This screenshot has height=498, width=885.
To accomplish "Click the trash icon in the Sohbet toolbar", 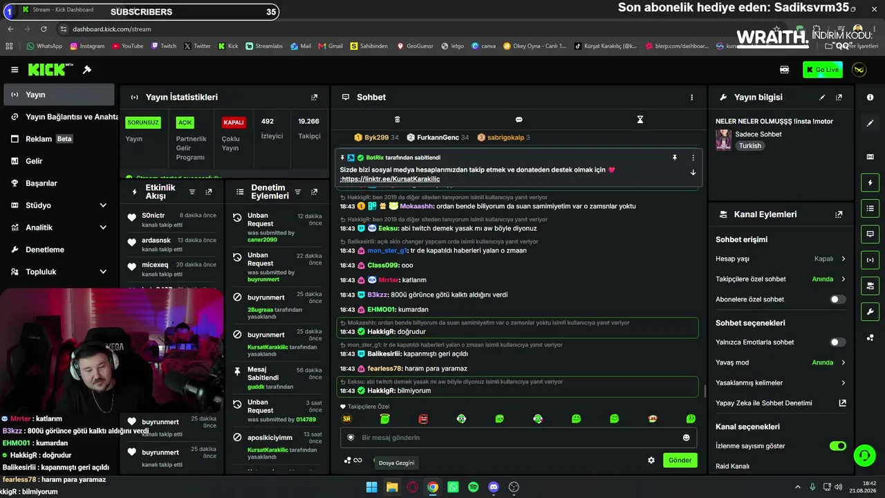I will [x=397, y=120].
